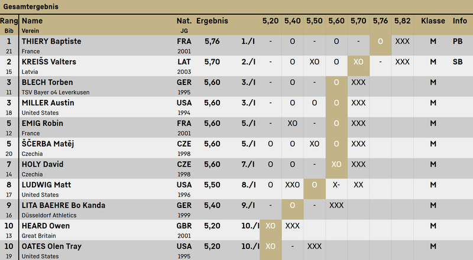Click the Klasse column header
473x260 pixels.
point(433,21)
